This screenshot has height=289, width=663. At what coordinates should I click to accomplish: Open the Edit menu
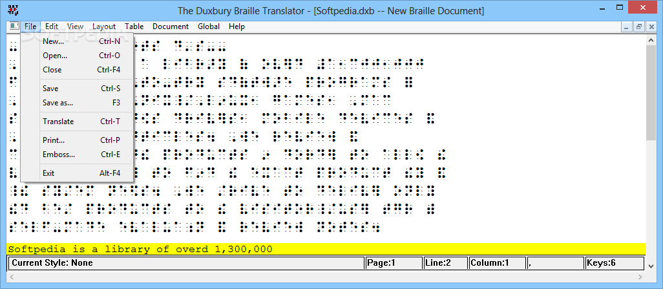click(52, 27)
